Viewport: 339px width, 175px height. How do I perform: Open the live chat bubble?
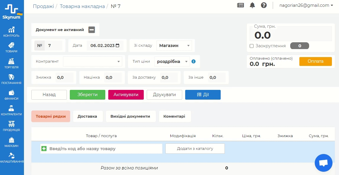[x=323, y=163]
